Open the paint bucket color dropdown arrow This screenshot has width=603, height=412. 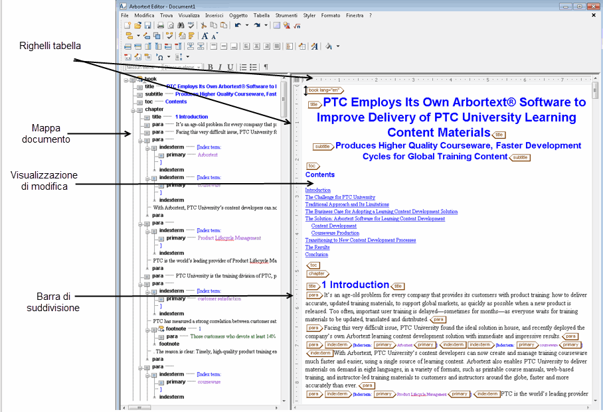tap(338, 46)
